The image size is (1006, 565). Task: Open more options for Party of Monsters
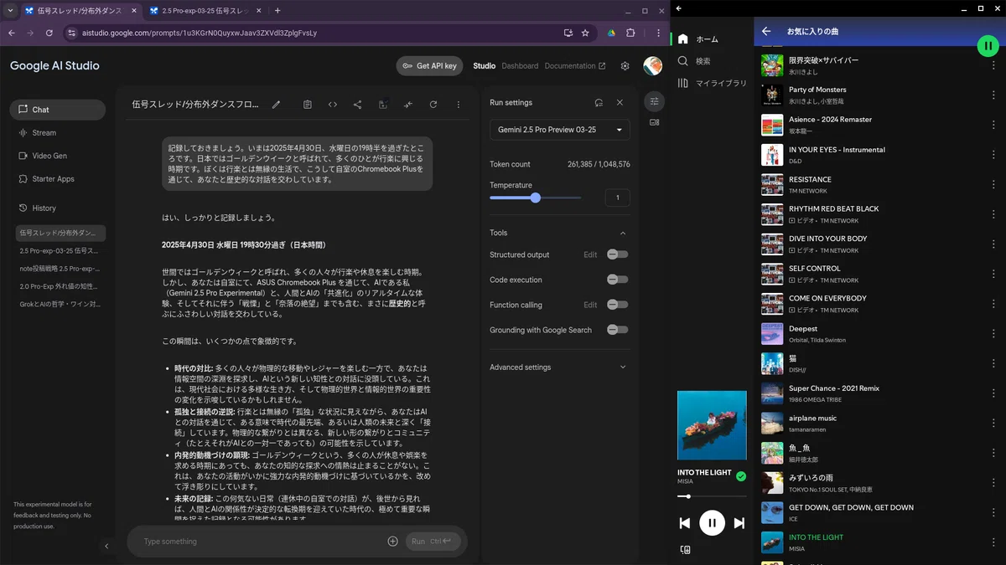point(993,95)
